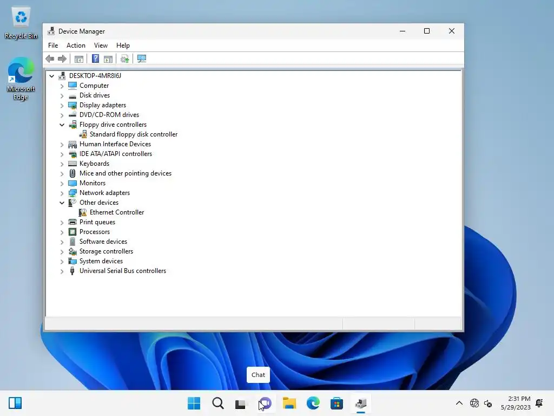Expand the DVD/CD-ROM drives category
The image size is (554, 416).
click(x=62, y=115)
